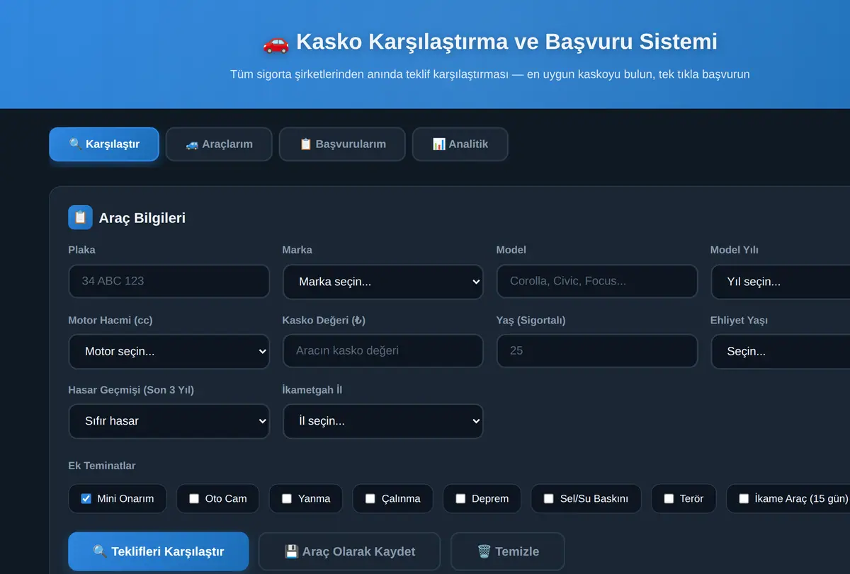Click the Araç Bilgileri heading

142,218
